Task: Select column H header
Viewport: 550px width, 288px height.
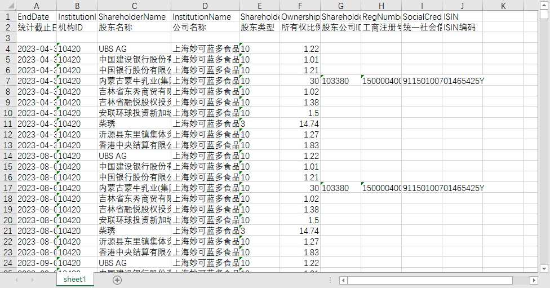Action: click(382, 6)
